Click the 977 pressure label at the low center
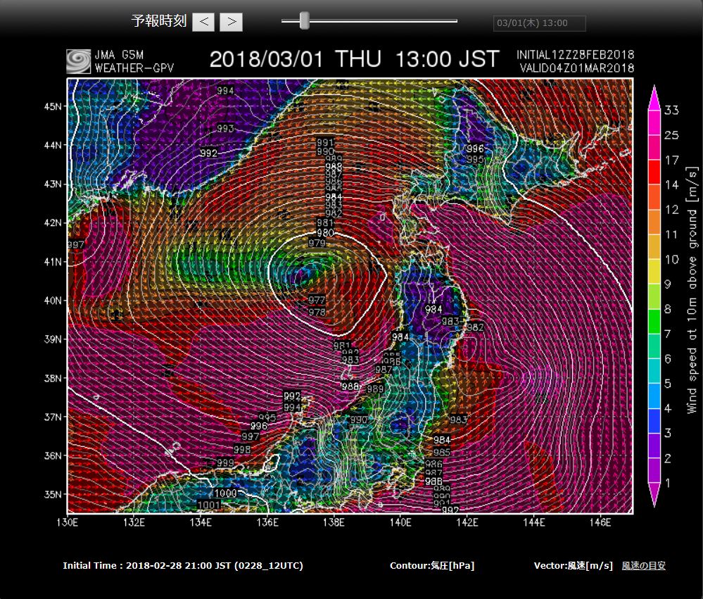Screen dimensions: 703x599 tap(317, 301)
